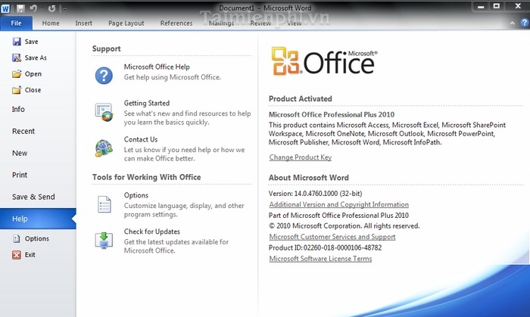Click the Close folder icon in sidebar
The height and width of the screenshot is (317, 530).
tap(17, 90)
